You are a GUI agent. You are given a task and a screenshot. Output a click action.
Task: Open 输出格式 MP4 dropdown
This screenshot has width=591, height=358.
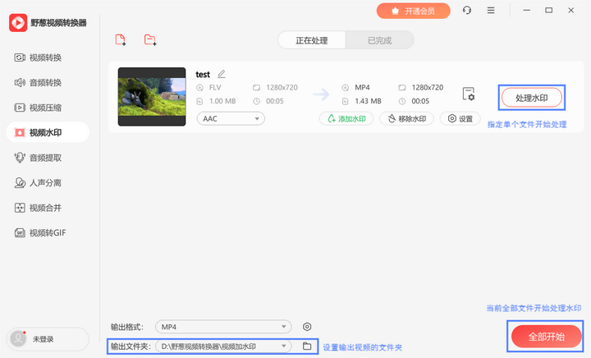[223, 327]
